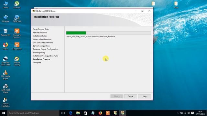Viewport: 207px width, 116px height.
Task: Open the Recycle Bin
Action: point(5,32)
